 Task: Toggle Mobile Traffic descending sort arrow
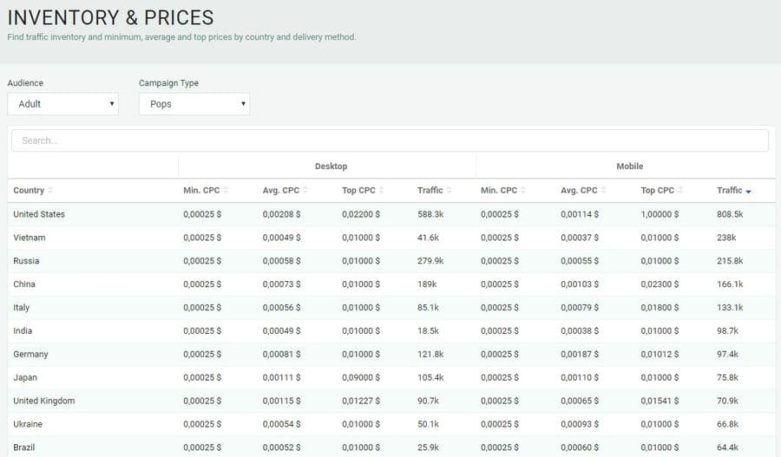(748, 191)
